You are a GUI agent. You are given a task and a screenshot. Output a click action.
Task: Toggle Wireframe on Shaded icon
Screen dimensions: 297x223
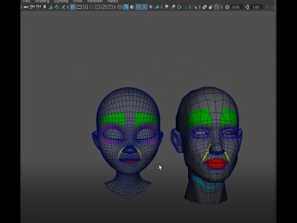pos(138,7)
